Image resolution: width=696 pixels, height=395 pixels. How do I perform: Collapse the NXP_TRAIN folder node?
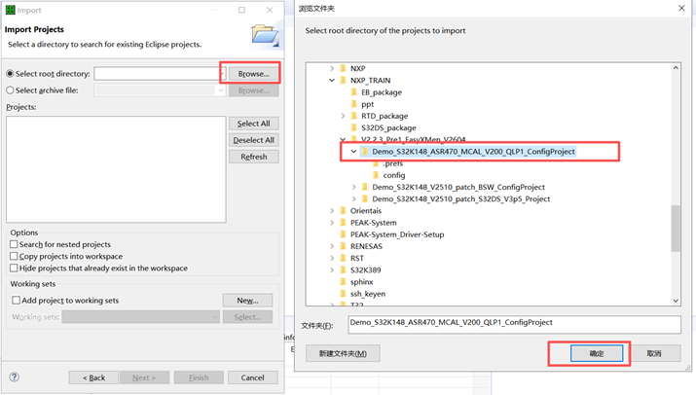tap(332, 81)
